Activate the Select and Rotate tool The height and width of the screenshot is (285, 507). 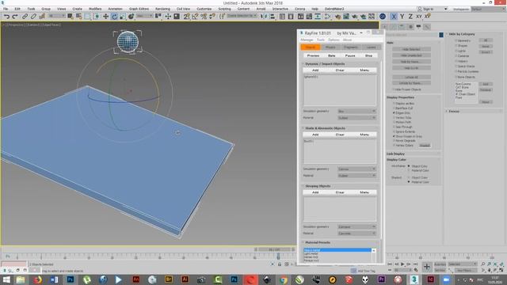tap(114, 16)
